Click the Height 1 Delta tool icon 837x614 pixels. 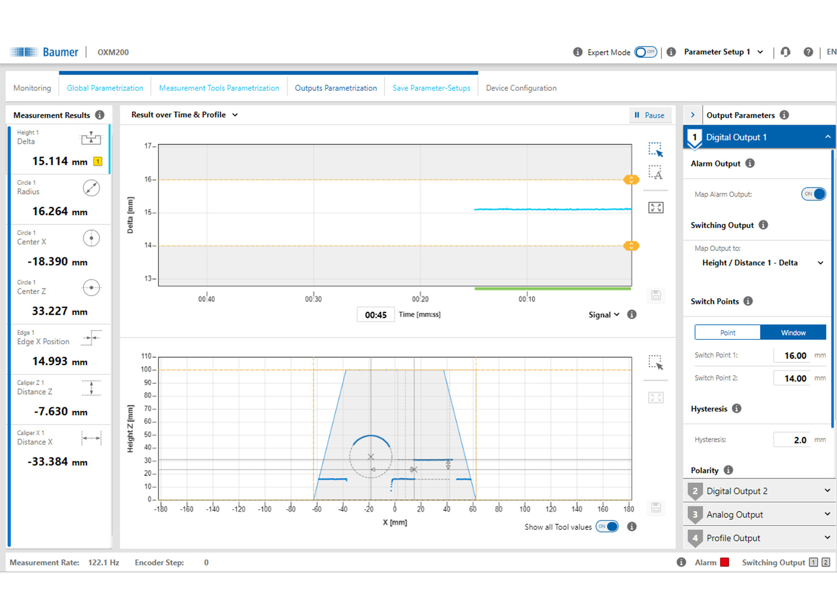point(91,138)
